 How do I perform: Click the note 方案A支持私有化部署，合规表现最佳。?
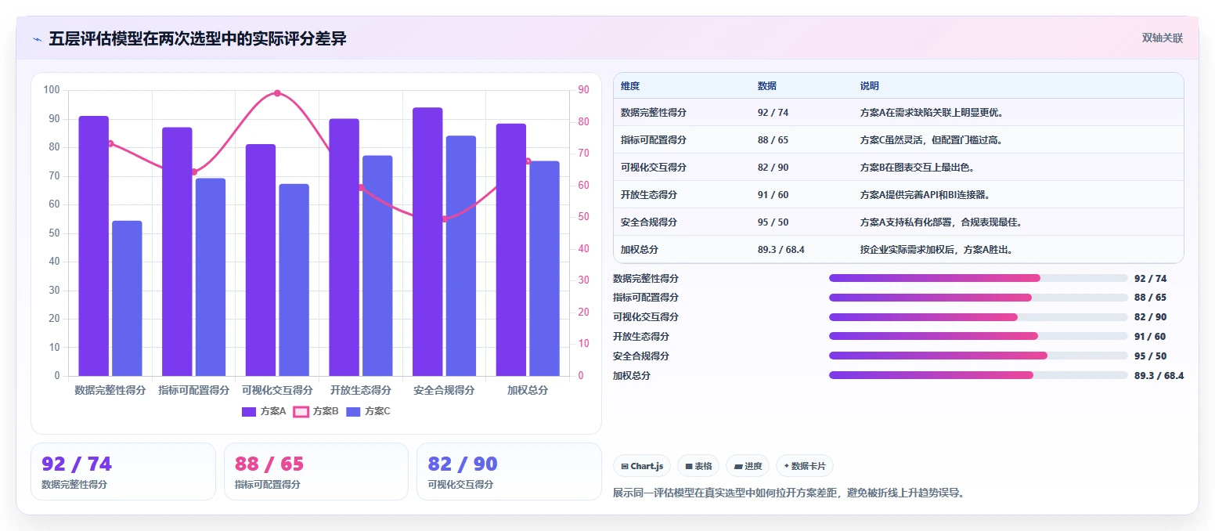pyautogui.click(x=941, y=222)
